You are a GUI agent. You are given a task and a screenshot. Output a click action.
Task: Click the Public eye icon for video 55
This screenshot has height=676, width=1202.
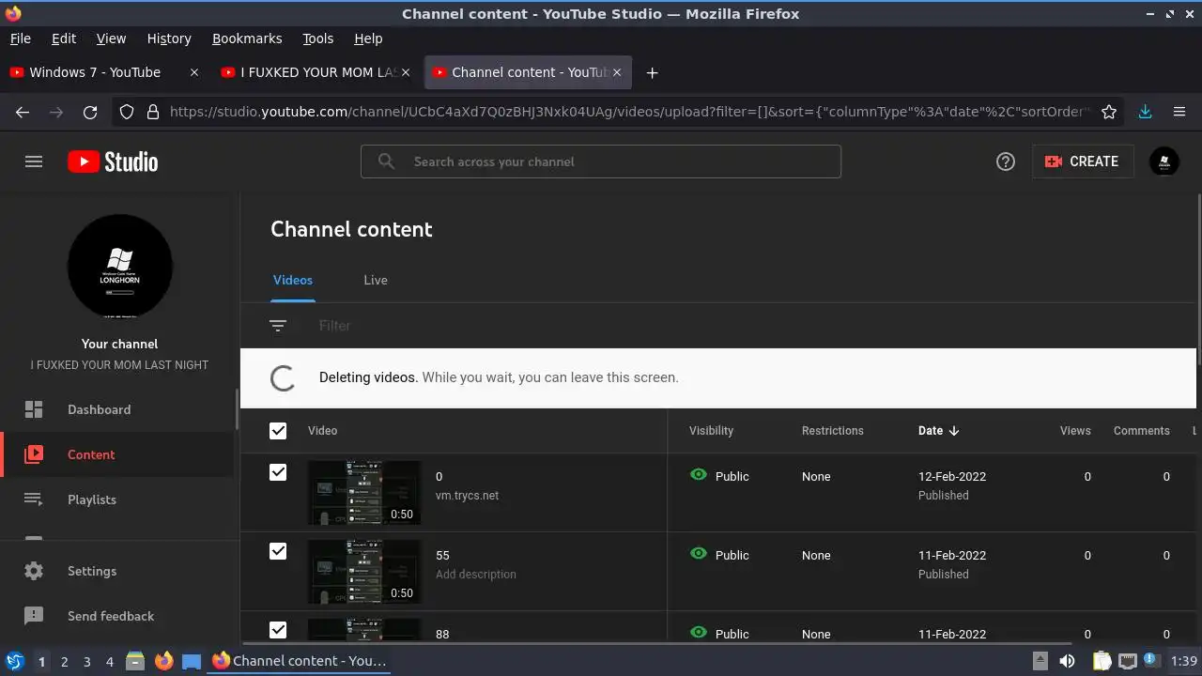[699, 554]
